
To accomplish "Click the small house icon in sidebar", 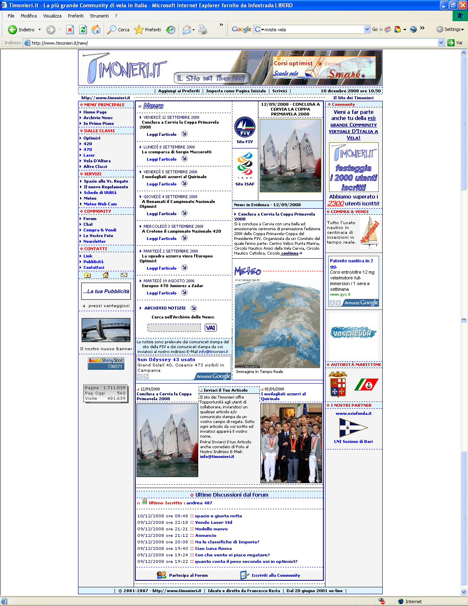I will click(x=106, y=275).
